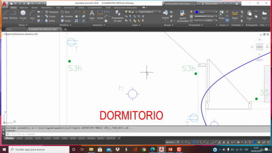
Task: Open the Salida ribbon tab
Action: point(81,8)
